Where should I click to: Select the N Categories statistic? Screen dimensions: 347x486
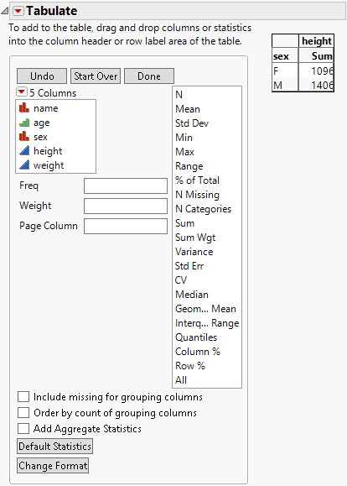204,209
